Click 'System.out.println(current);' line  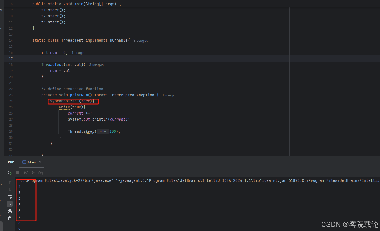click(x=99, y=120)
